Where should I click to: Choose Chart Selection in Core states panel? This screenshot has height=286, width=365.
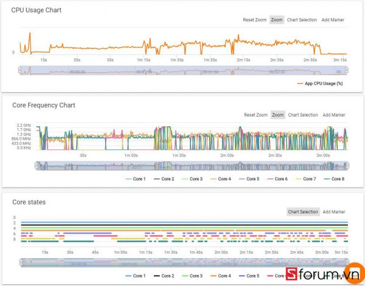[x=303, y=212]
